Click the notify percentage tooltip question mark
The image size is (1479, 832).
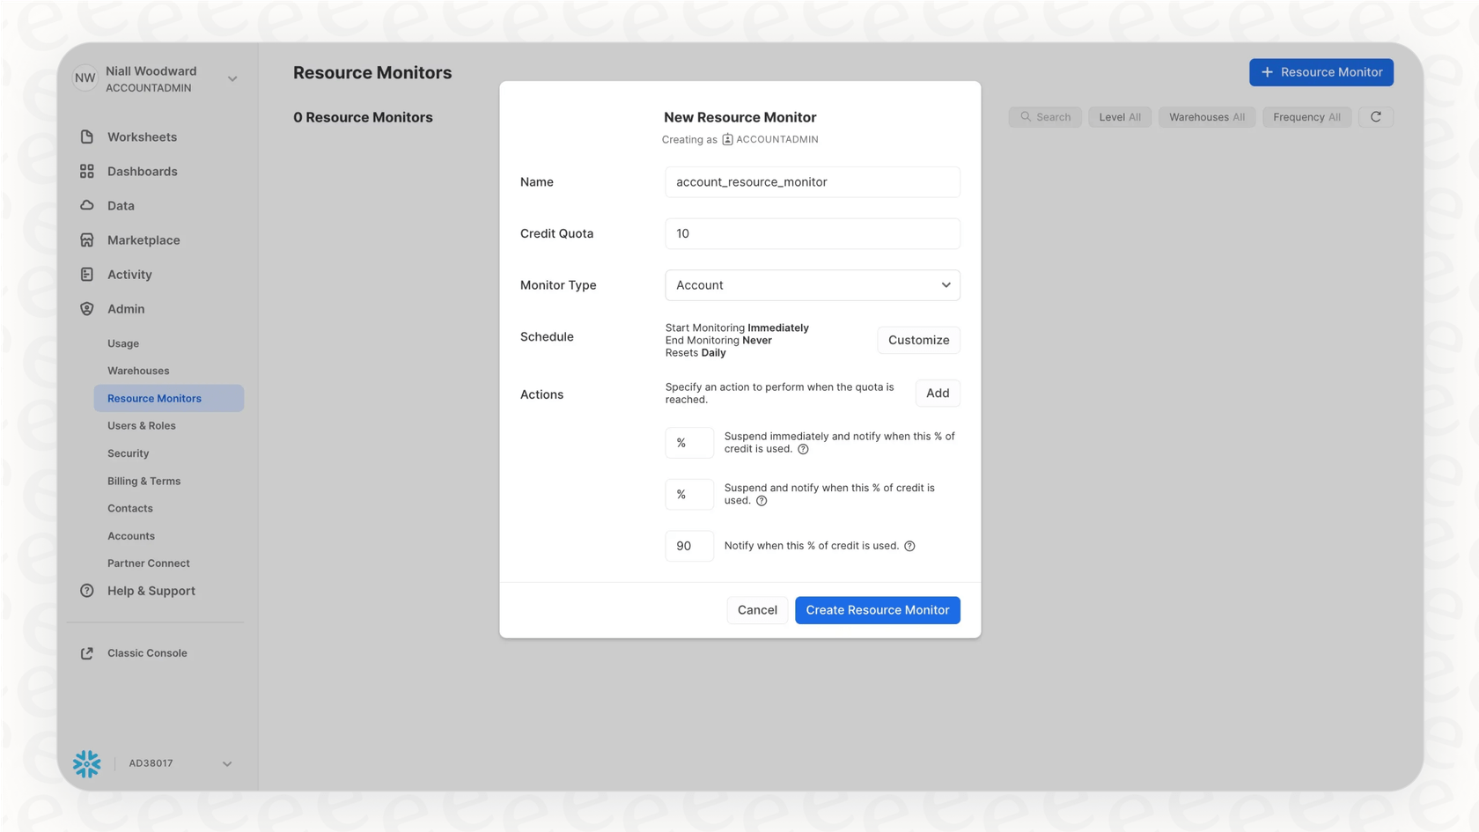pyautogui.click(x=910, y=545)
